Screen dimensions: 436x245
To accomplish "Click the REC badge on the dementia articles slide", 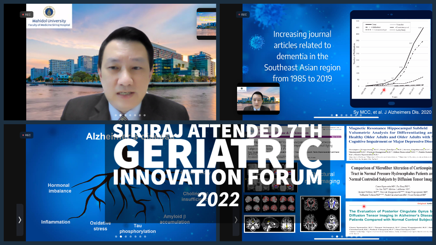I will tap(243, 15).
